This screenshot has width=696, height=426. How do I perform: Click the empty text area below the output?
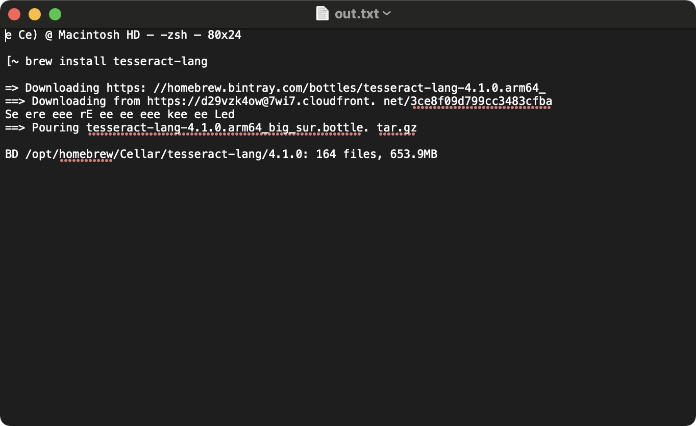click(x=348, y=290)
